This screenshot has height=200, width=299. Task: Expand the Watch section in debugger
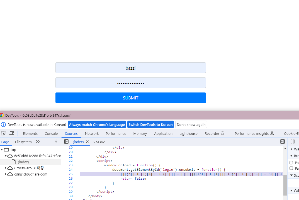291,149
